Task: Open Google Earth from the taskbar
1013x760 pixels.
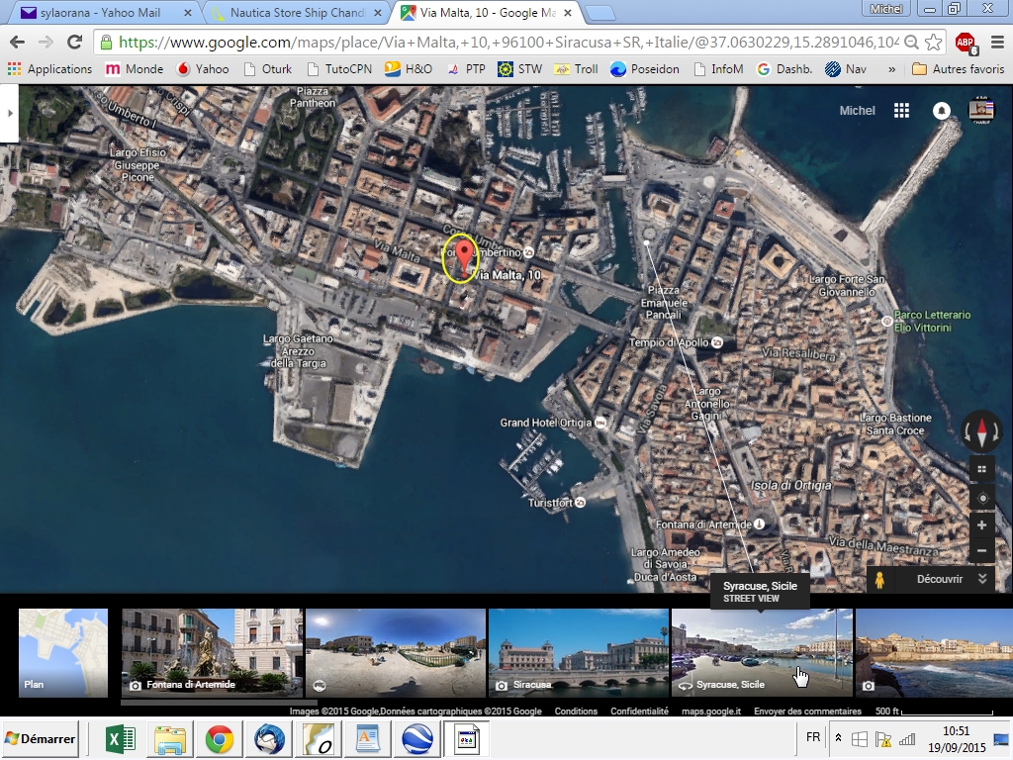Action: 417,738
